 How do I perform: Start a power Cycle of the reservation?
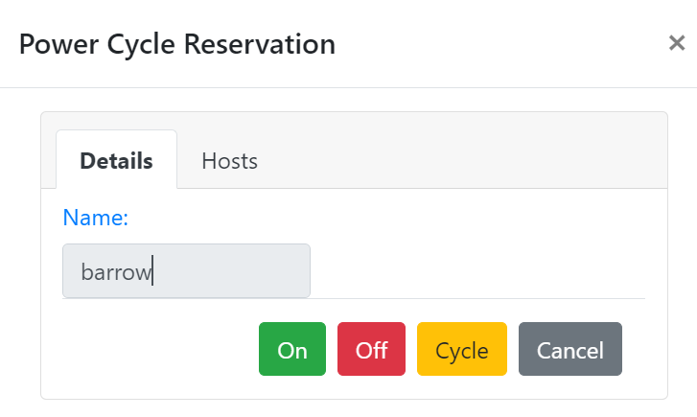[462, 349]
